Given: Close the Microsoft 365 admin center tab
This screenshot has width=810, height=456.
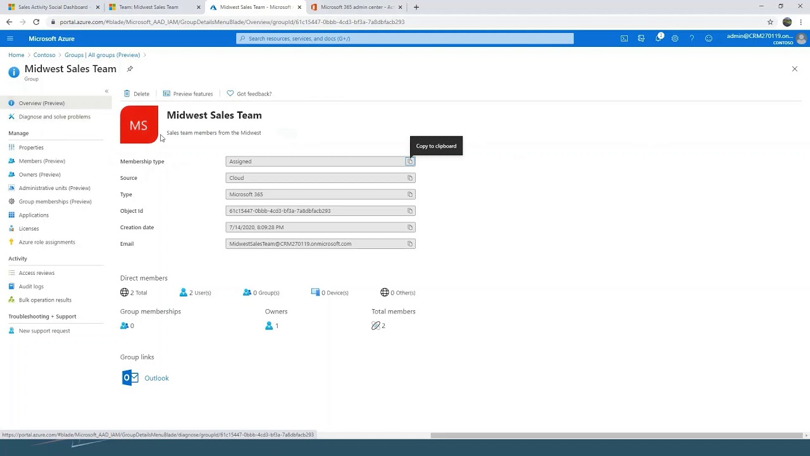Looking at the screenshot, I should 401,7.
